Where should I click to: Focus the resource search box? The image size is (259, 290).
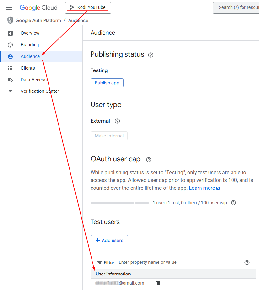236,8
